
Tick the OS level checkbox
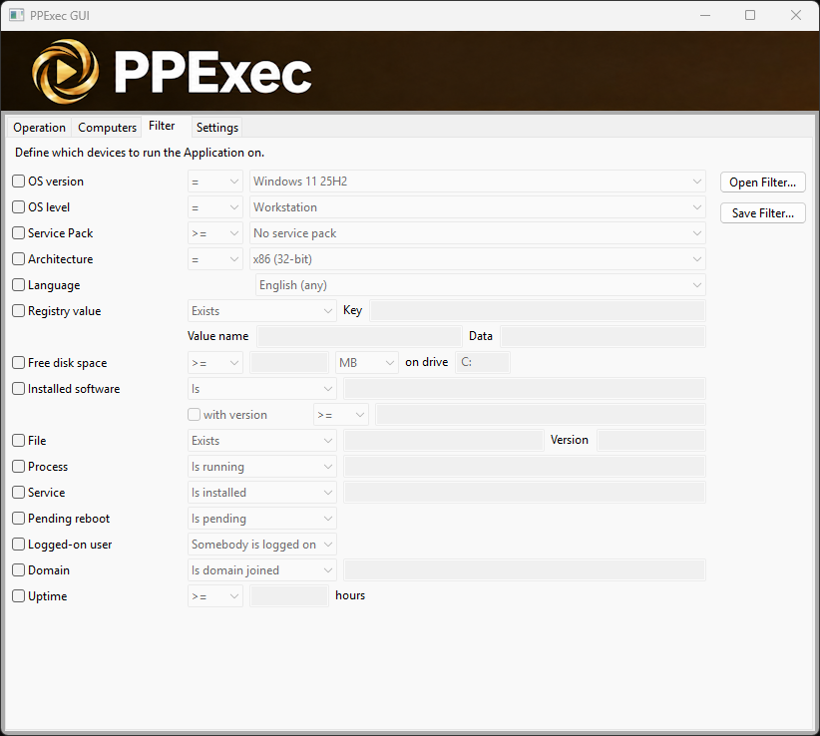pos(18,207)
